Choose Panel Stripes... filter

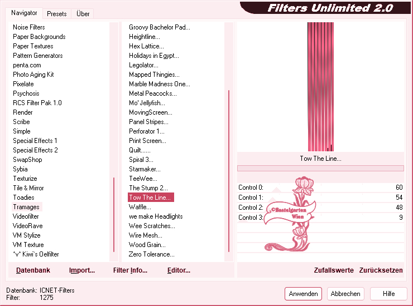tap(148, 122)
